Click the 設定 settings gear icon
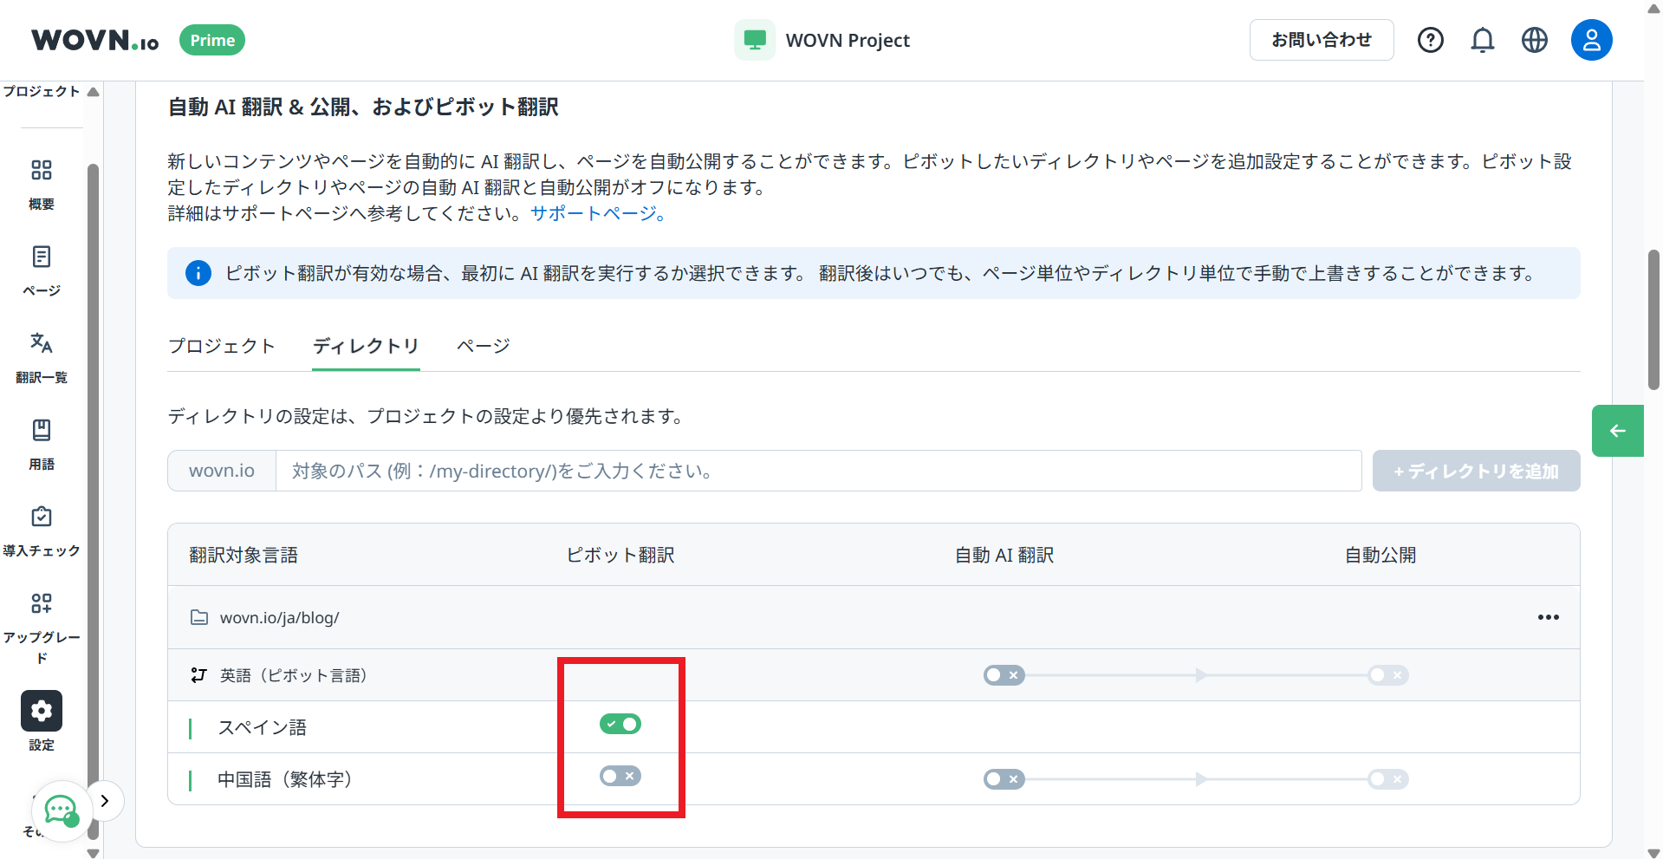Image resolution: width=1663 pixels, height=859 pixels. click(x=41, y=712)
